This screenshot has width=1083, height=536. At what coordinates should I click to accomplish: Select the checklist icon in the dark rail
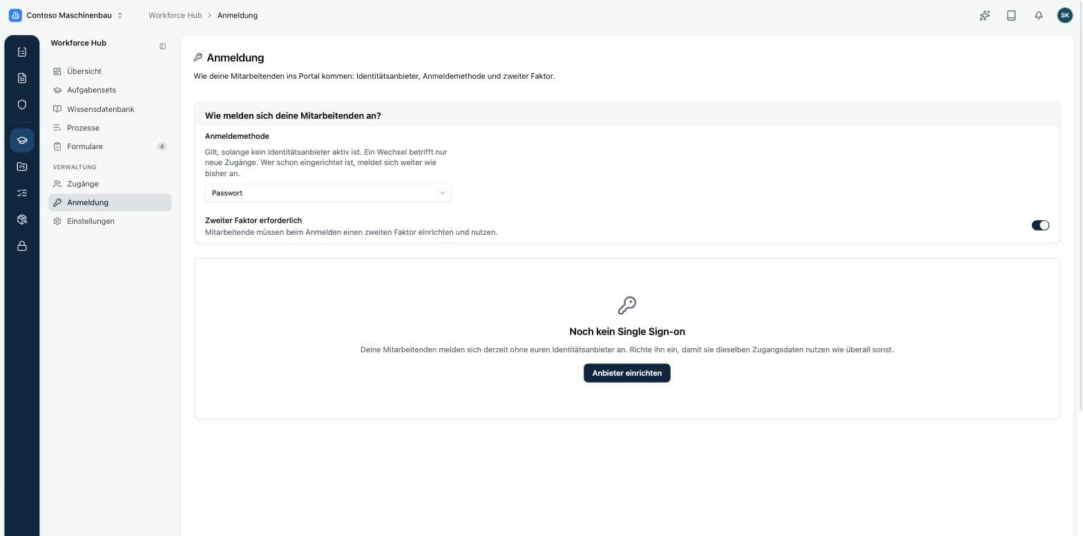click(21, 193)
